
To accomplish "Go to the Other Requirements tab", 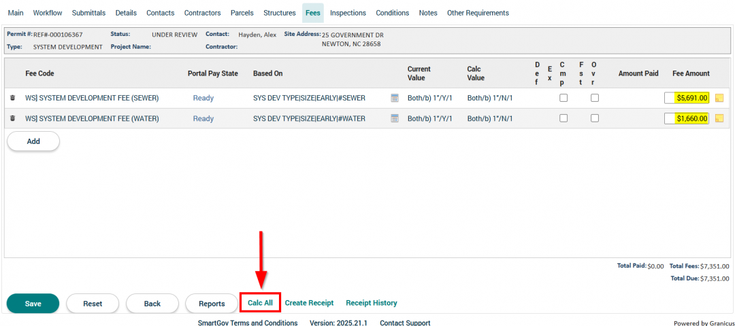I will click(478, 13).
